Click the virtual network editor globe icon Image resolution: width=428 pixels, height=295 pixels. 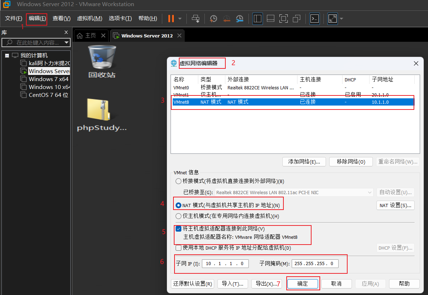point(174,63)
